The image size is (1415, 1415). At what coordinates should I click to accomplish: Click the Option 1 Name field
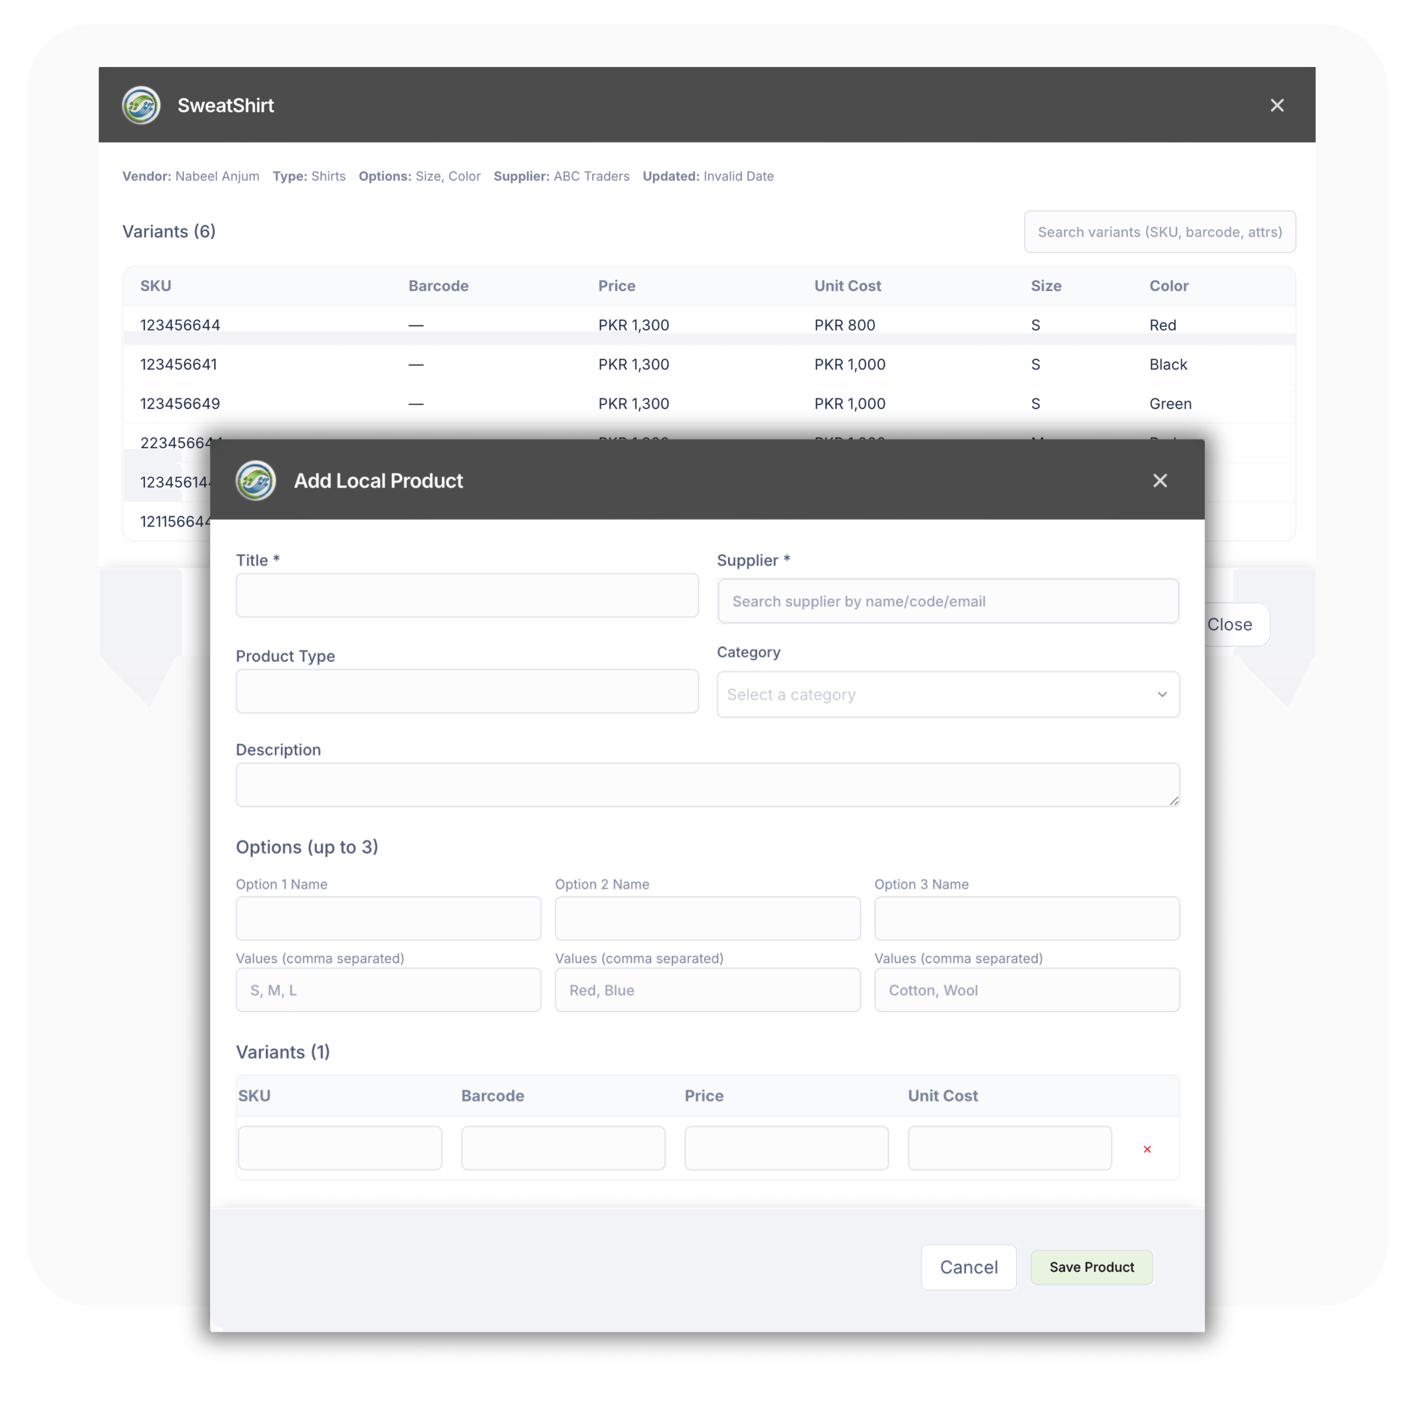tap(388, 918)
